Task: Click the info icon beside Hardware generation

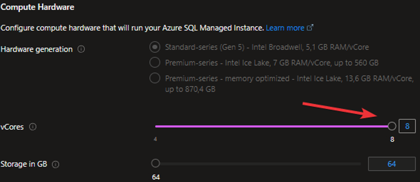Action: [81, 49]
